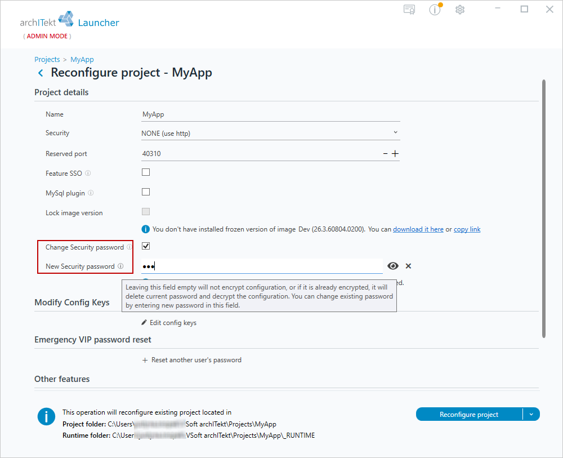Navigate to Projects breadcrumb
This screenshot has width=563, height=458.
(x=47, y=59)
